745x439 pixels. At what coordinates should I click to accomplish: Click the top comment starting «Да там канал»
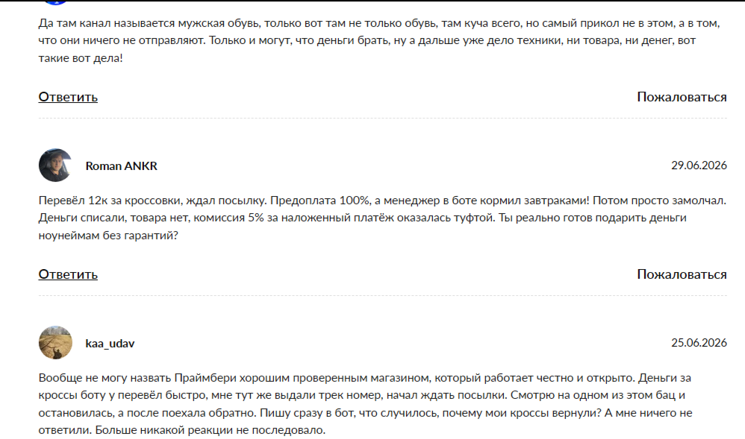379,40
